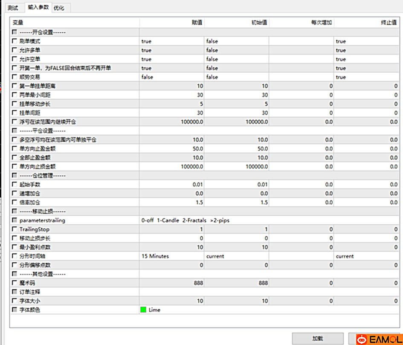Enable the 刷单模式 checkbox
This screenshot has width=403, height=345.
coord(15,41)
